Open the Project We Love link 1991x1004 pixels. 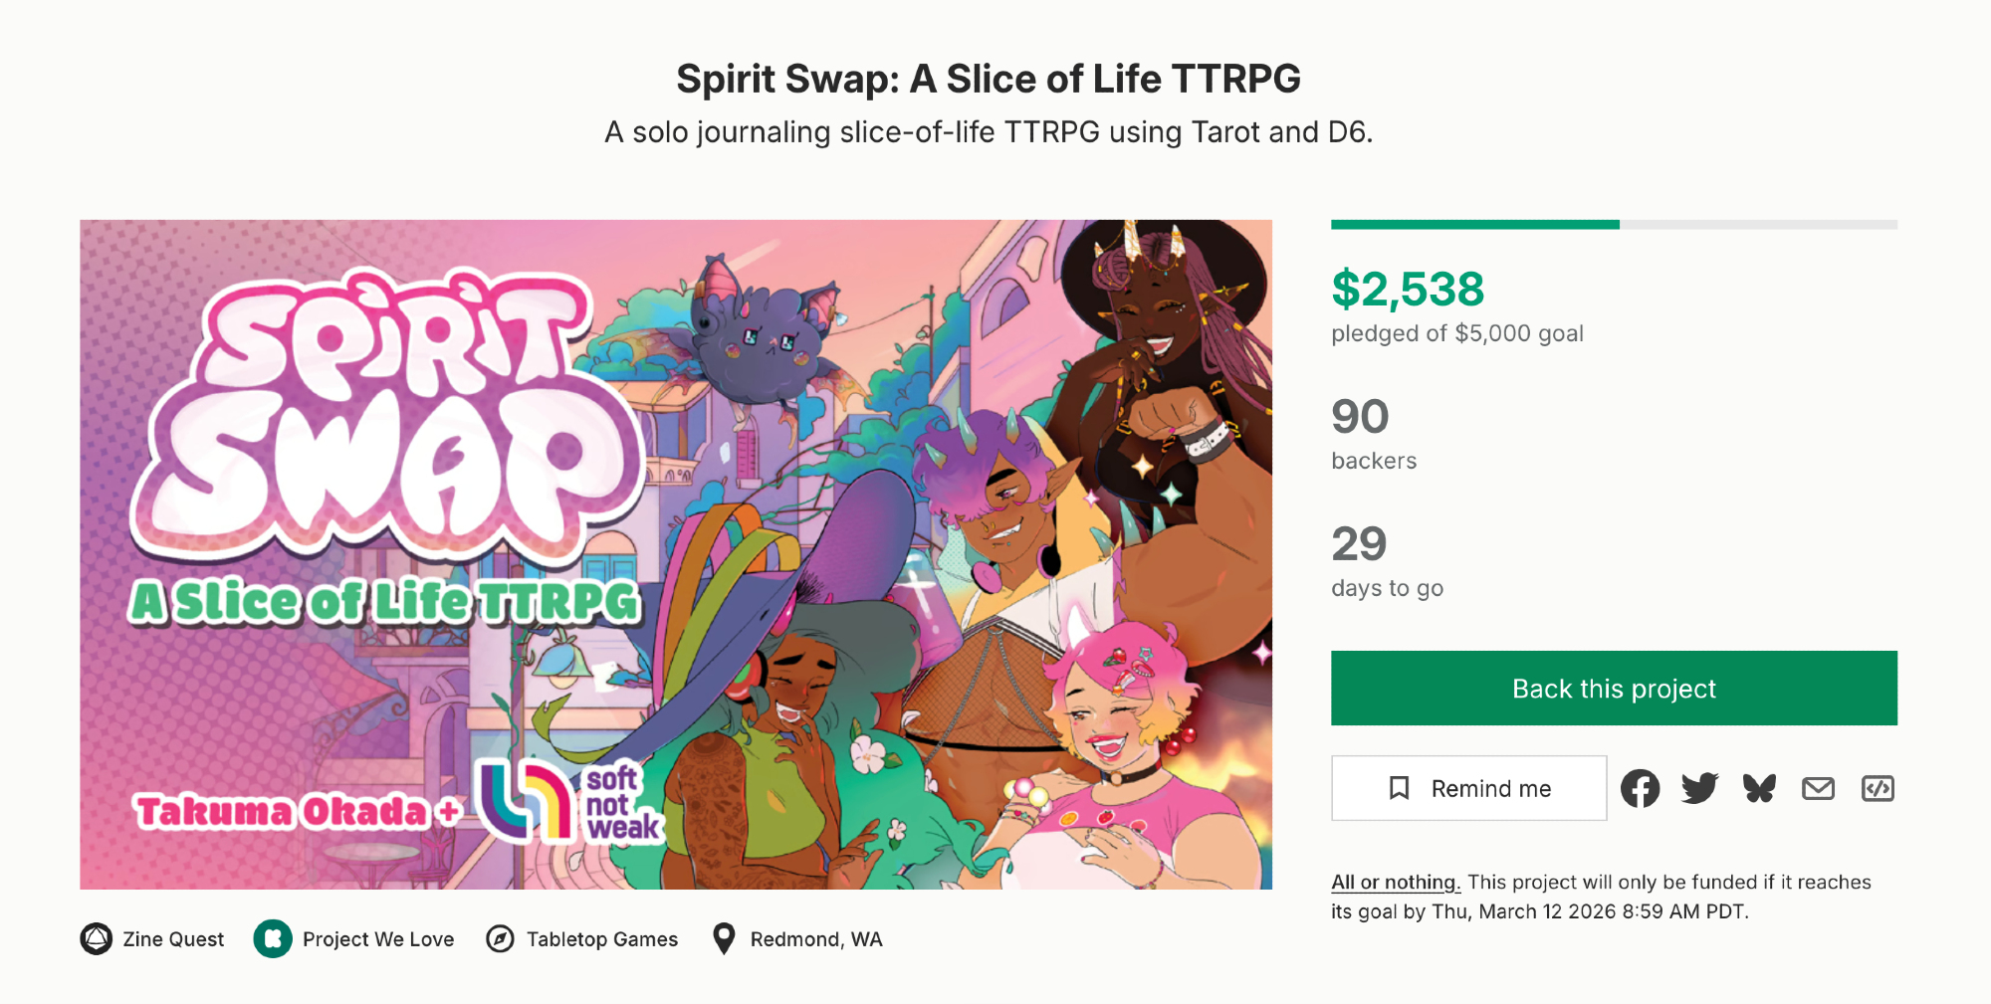tap(378, 939)
